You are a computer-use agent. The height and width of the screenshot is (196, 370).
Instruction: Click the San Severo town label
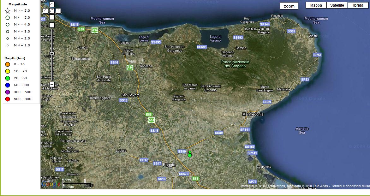130,95
